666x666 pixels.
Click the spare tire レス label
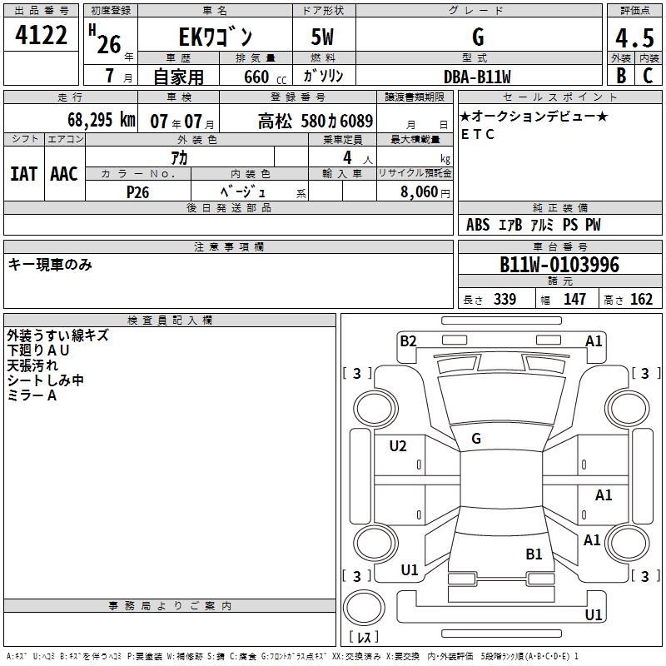(364, 636)
